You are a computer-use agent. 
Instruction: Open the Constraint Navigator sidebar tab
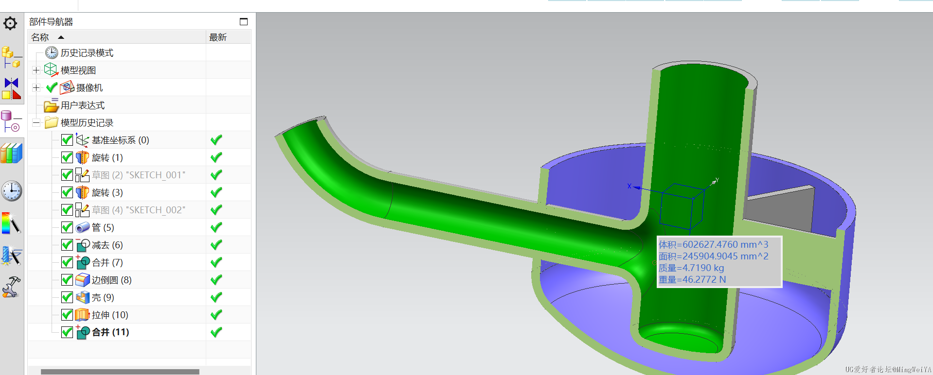point(11,89)
